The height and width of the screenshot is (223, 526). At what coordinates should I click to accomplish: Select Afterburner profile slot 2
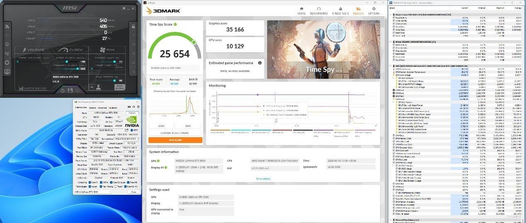134,44
